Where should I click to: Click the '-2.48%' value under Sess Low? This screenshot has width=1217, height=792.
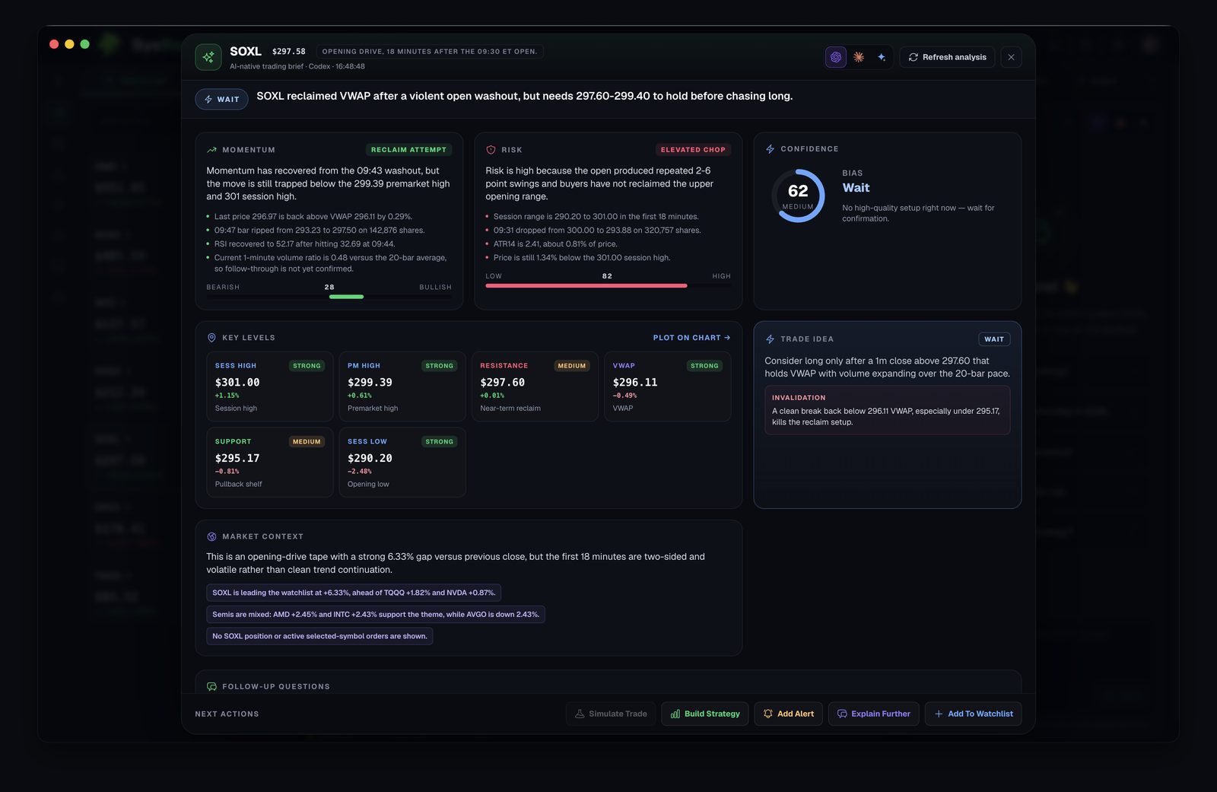(x=360, y=472)
